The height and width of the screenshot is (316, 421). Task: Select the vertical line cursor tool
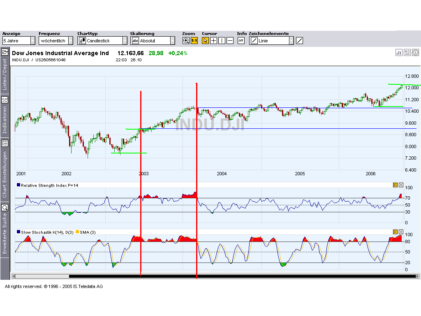click(x=222, y=41)
